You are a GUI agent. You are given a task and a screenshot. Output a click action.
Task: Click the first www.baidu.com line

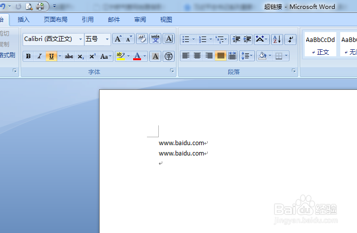pos(181,143)
